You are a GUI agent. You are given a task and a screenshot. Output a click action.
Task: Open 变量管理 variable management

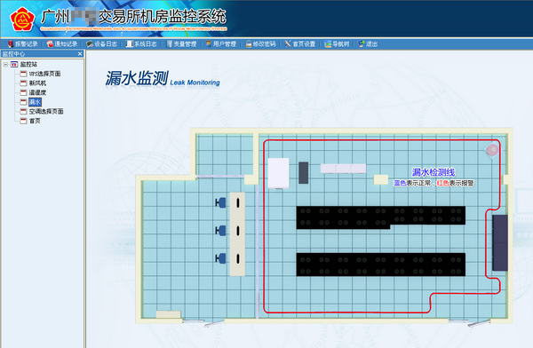(181, 43)
